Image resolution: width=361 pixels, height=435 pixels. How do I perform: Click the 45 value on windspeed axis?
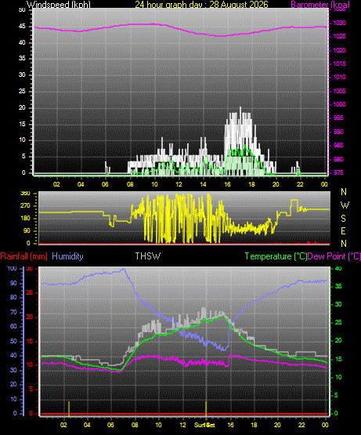(x=22, y=27)
